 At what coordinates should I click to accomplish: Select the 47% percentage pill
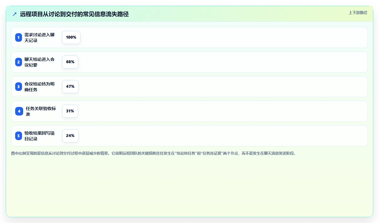coord(70,87)
